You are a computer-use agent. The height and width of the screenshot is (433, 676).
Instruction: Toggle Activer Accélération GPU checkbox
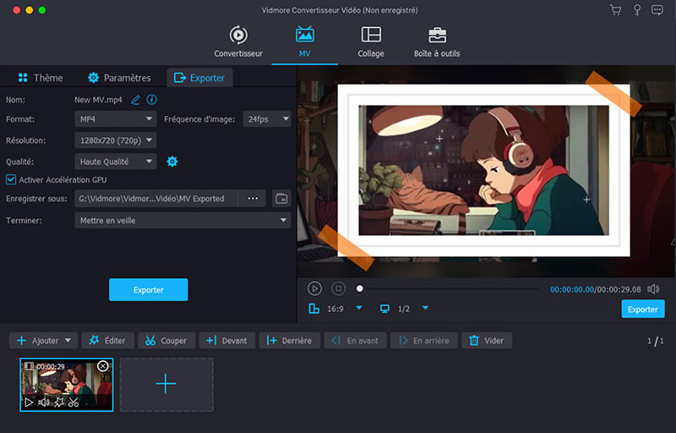coord(11,179)
